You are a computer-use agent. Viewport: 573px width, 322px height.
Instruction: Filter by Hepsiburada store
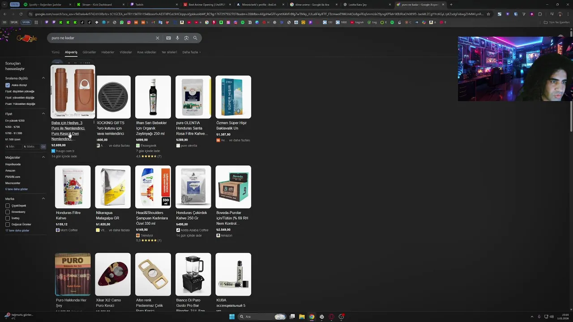(x=13, y=164)
